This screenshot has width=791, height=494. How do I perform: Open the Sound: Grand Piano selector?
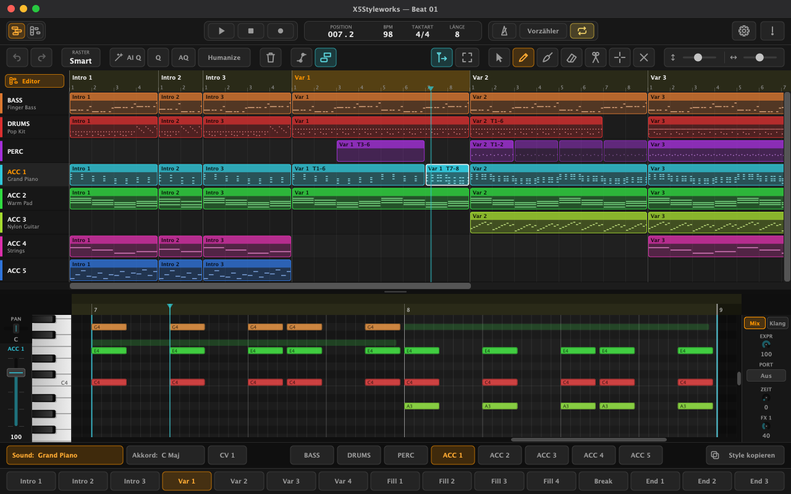(65, 455)
